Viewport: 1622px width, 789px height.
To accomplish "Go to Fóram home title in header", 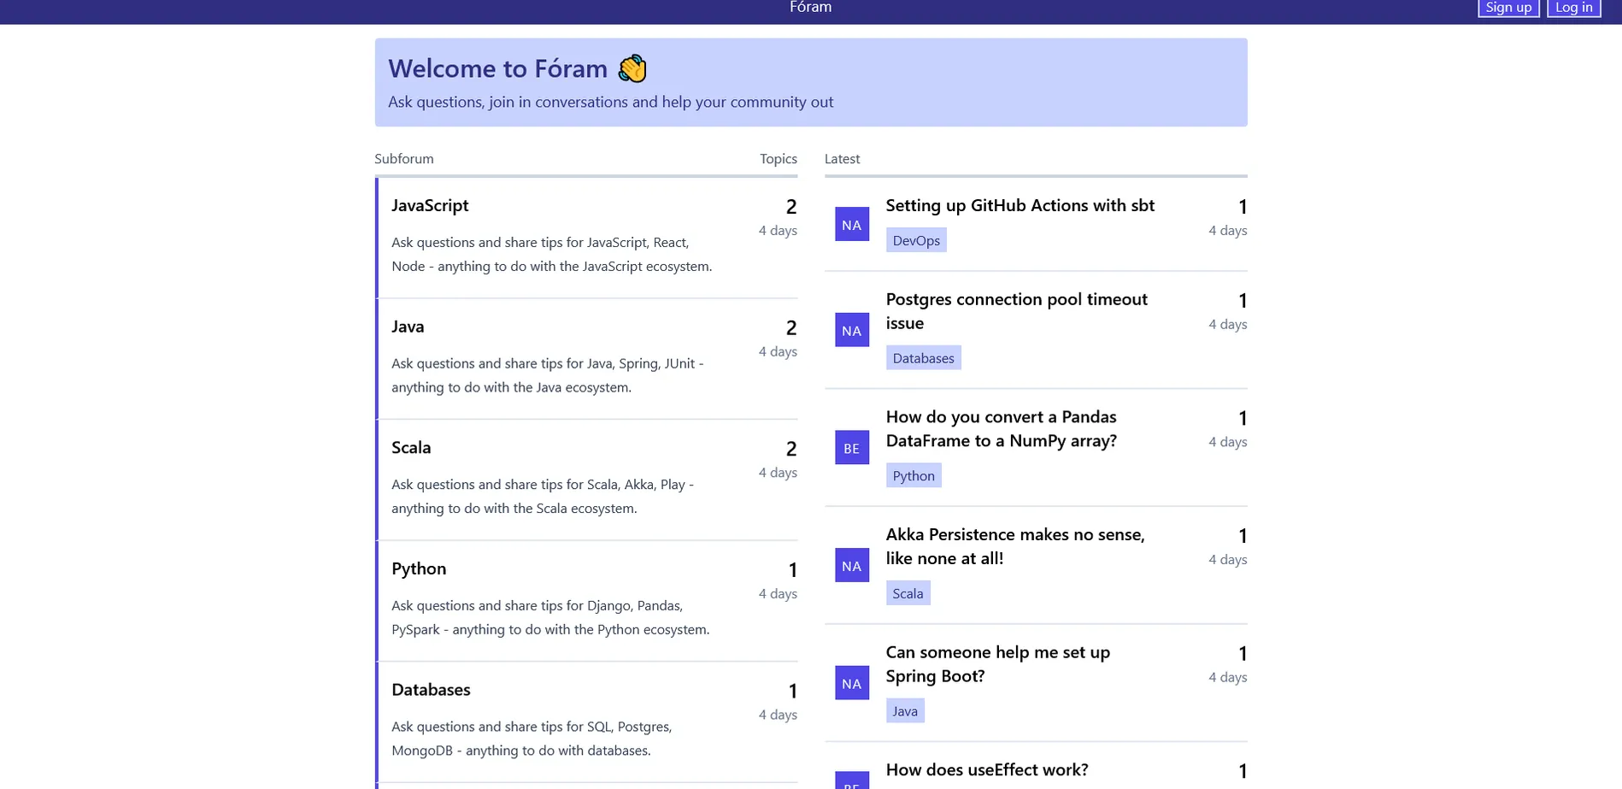I will tap(810, 8).
